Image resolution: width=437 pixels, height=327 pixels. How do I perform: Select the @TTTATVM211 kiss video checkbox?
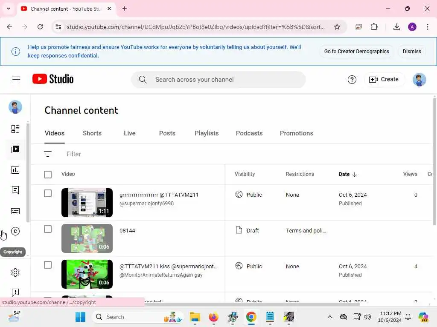click(48, 265)
